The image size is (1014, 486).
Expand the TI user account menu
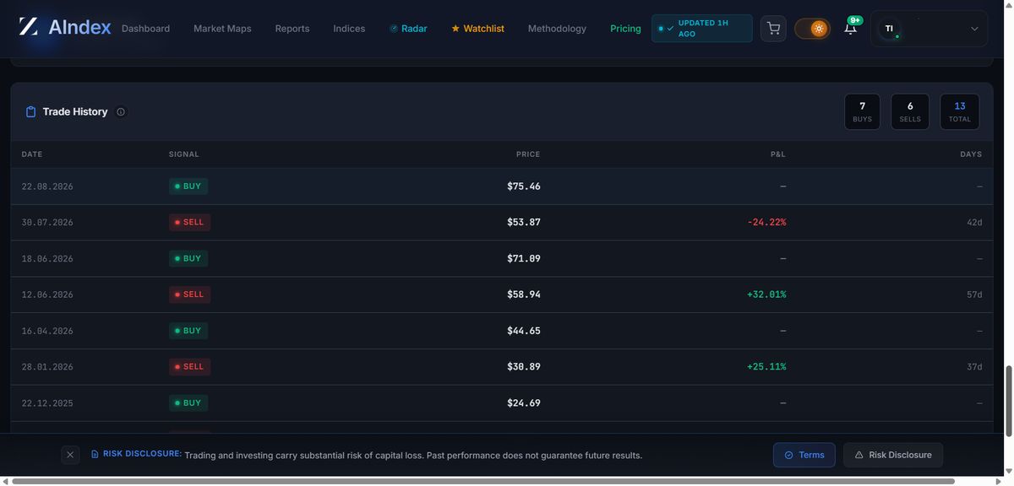pos(929,29)
